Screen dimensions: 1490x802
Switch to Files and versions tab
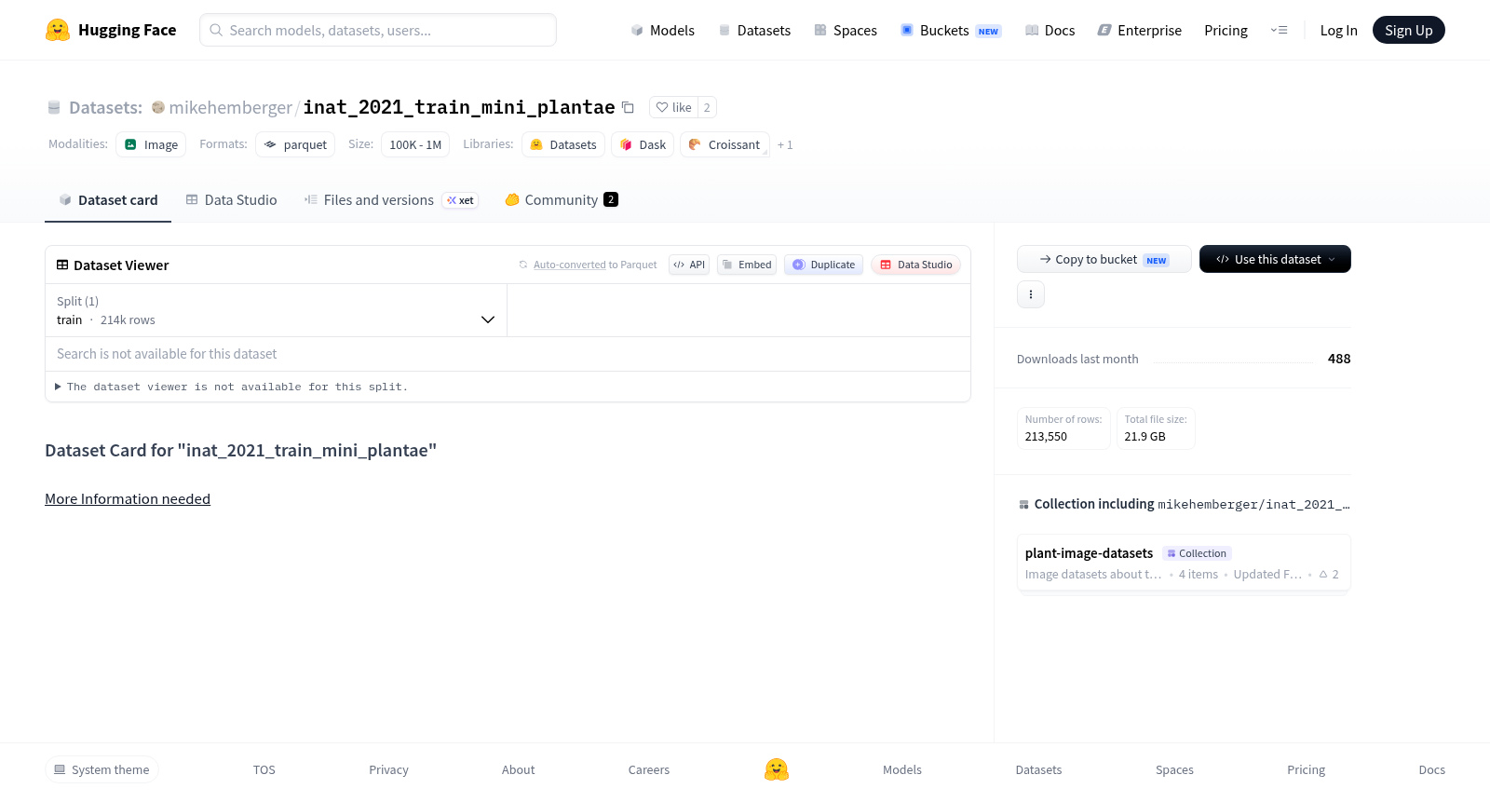pyautogui.click(x=391, y=200)
